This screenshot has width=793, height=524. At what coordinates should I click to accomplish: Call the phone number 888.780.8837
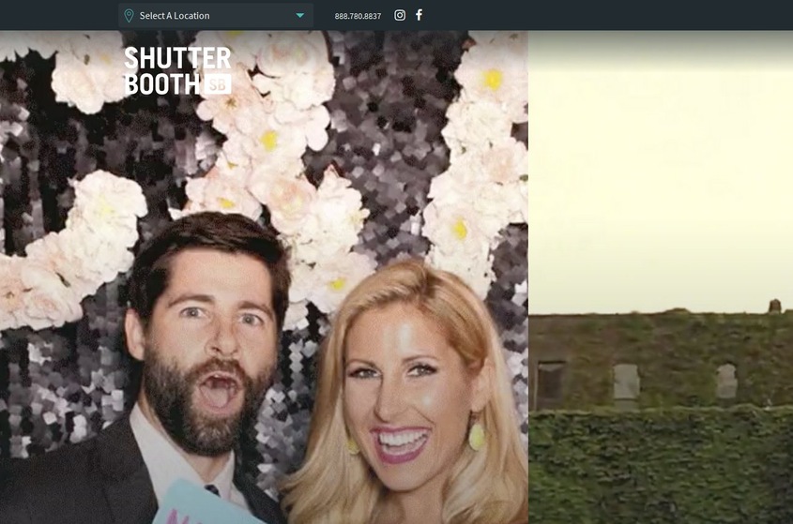[358, 16]
